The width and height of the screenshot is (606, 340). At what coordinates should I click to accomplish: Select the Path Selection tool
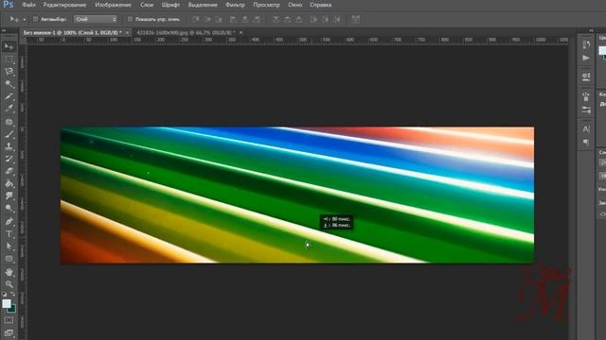(x=9, y=246)
